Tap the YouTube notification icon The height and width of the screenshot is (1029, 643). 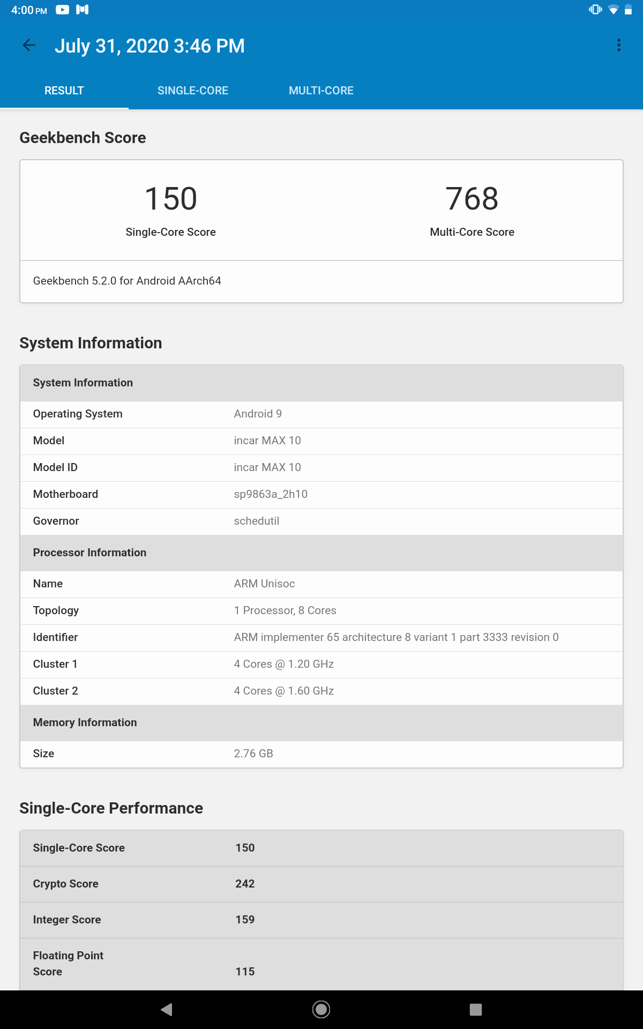(x=63, y=10)
